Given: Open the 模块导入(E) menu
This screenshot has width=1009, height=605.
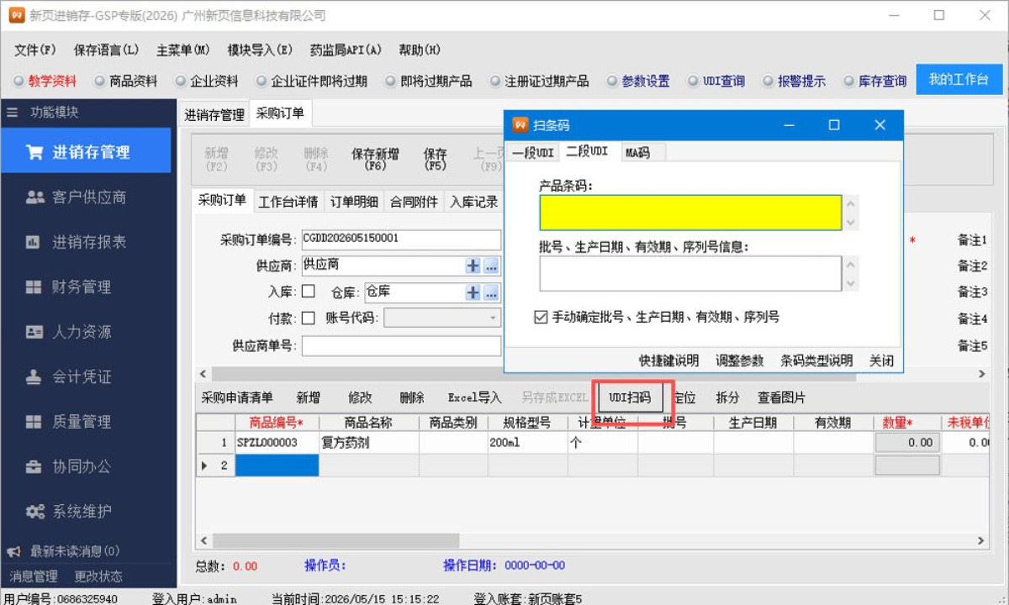Looking at the screenshot, I should pos(260,50).
